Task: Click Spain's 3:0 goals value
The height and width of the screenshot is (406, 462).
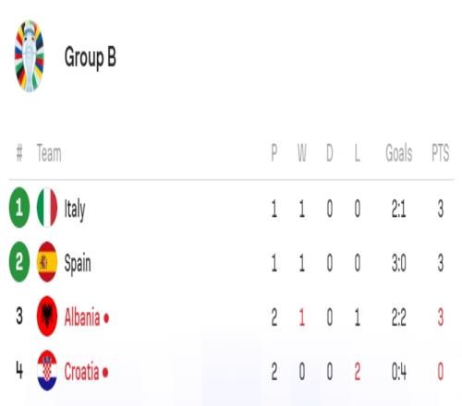Action: pos(399,263)
